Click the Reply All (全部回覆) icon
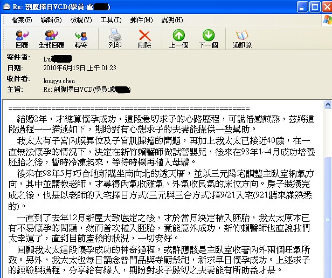 [x=51, y=39]
